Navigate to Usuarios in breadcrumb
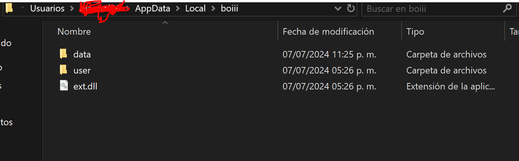Screen dimensions: 519x161 pyautogui.click(x=47, y=8)
